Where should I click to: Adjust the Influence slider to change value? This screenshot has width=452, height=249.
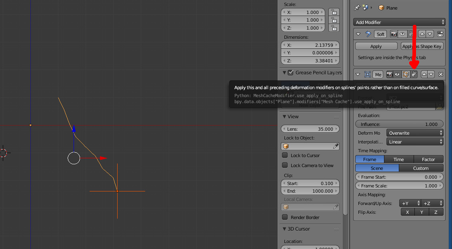click(x=399, y=124)
